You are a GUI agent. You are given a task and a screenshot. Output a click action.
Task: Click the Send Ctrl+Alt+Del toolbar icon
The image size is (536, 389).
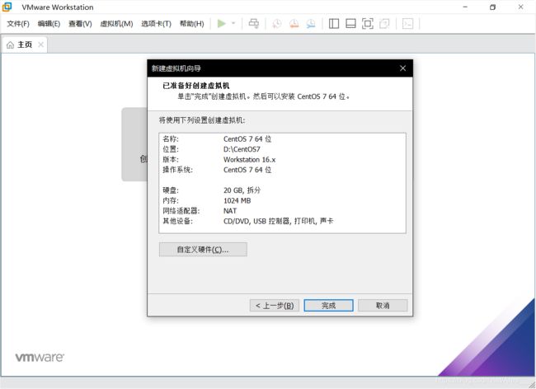(254, 24)
